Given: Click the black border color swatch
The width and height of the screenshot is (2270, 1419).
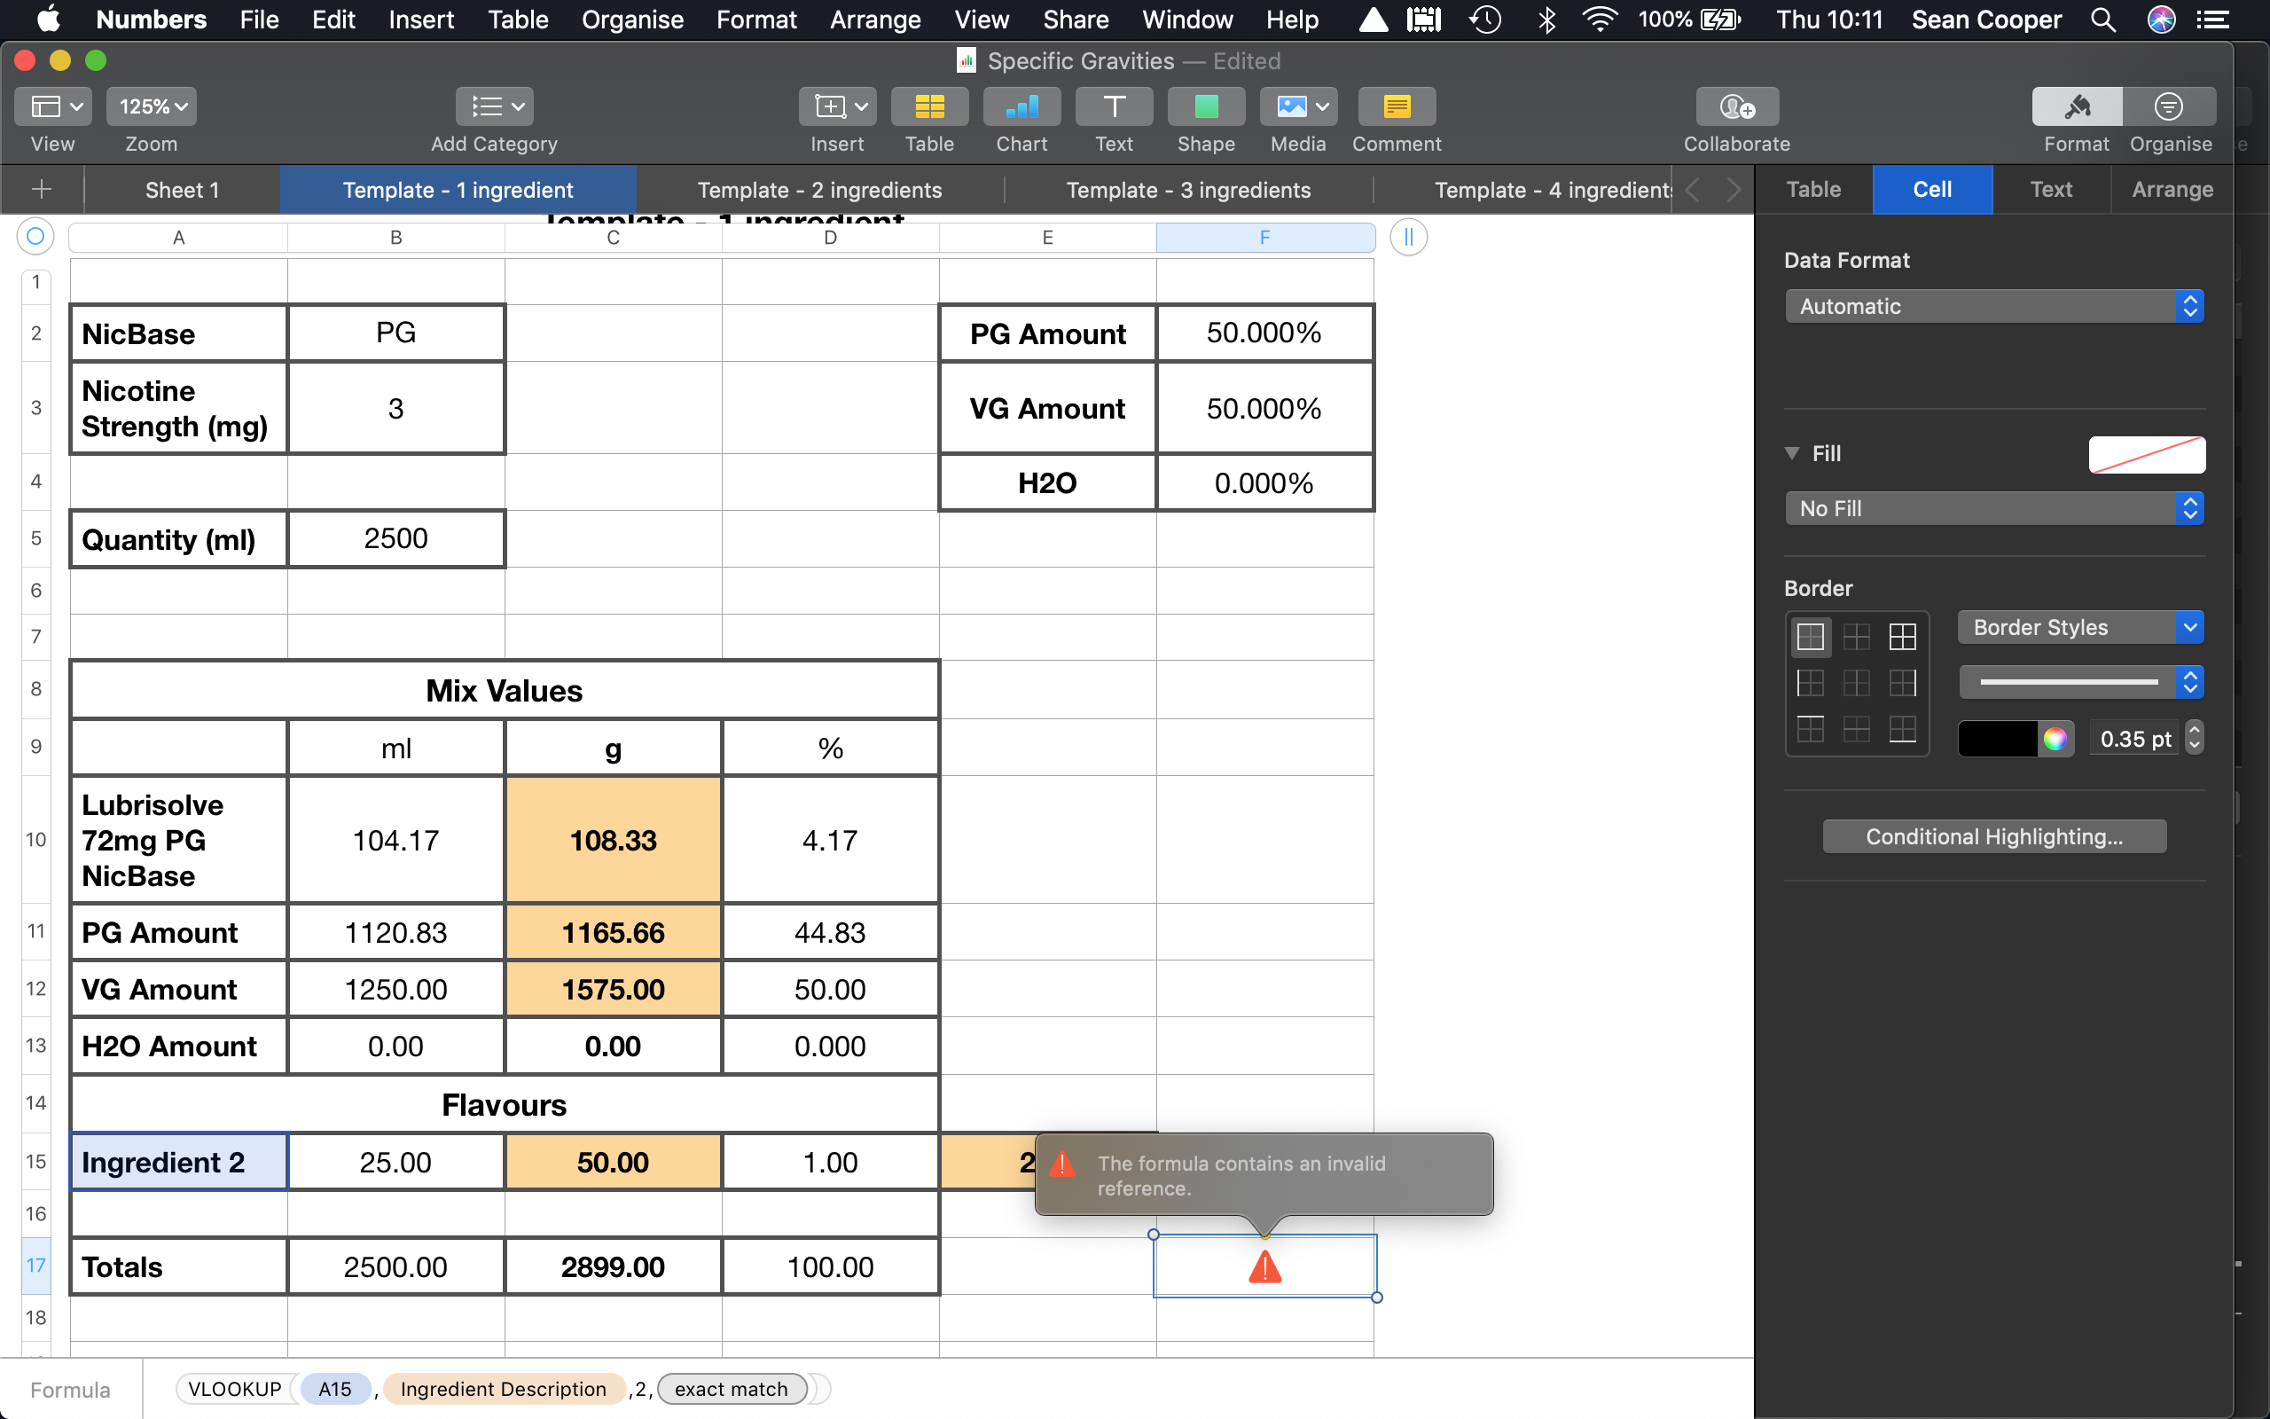Looking at the screenshot, I should [1997, 739].
